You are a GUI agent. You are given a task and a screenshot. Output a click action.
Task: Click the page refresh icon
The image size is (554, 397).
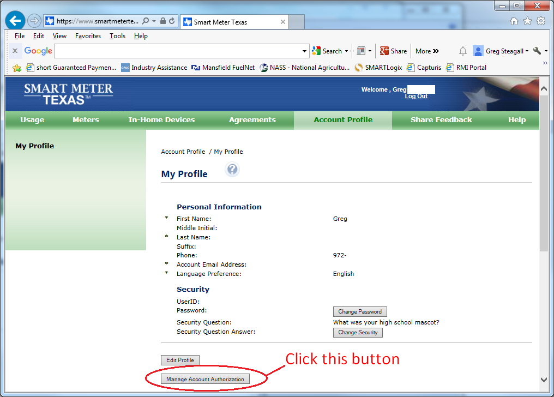(x=172, y=21)
